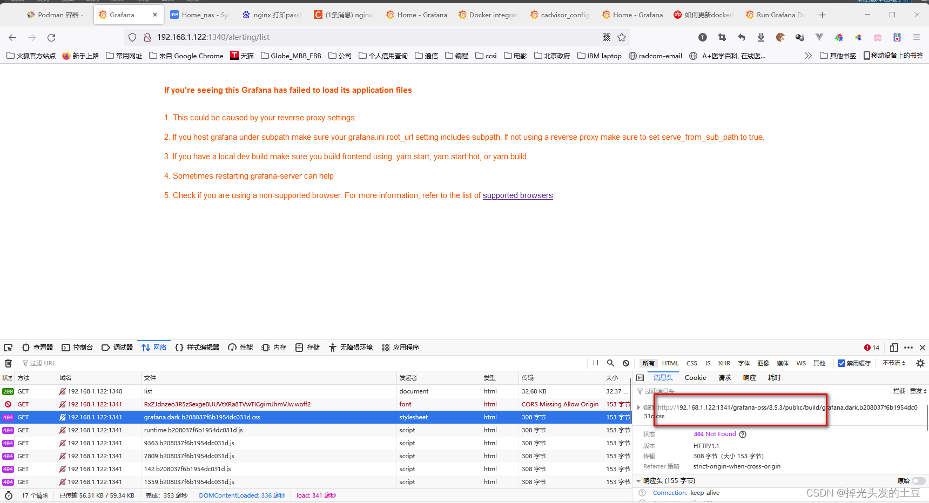Open the 其他书签 other bookmarks folder

(838, 56)
